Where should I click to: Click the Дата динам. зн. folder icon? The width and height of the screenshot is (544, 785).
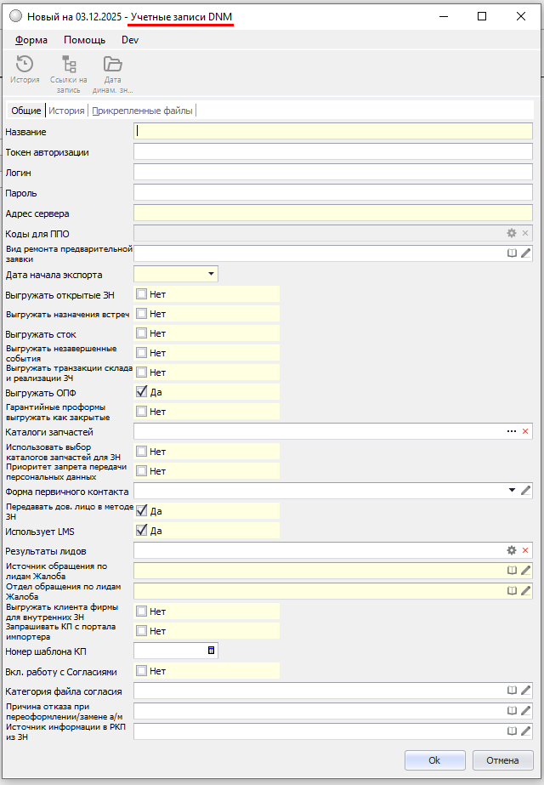(x=112, y=65)
